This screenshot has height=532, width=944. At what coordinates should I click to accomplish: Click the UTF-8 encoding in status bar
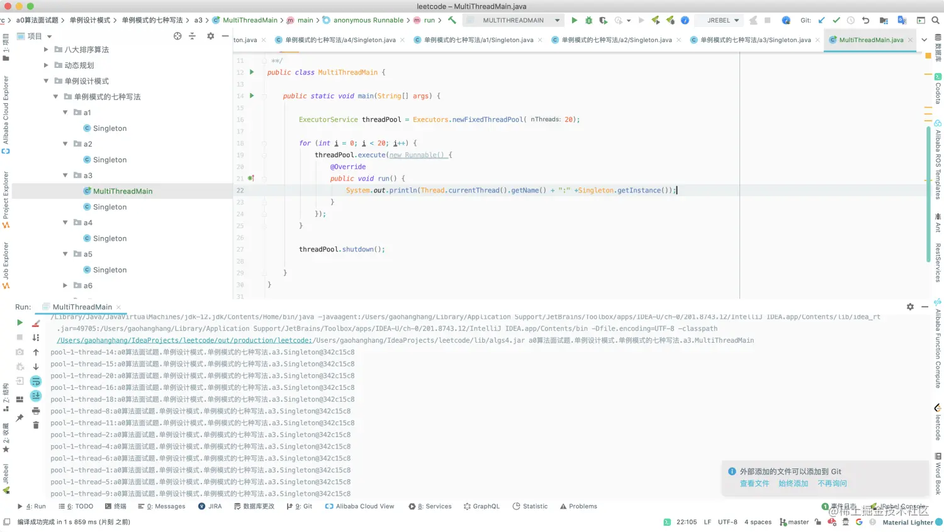pyautogui.click(x=728, y=522)
